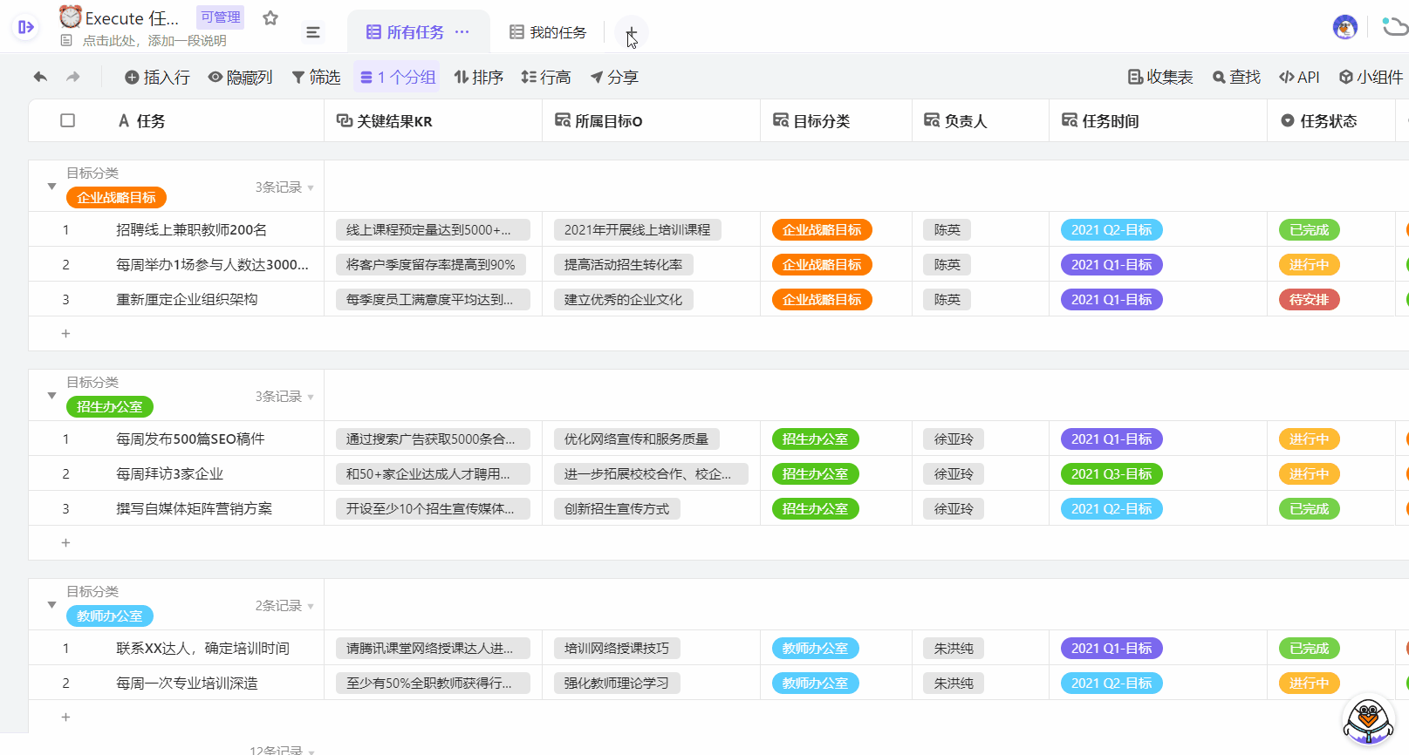Collapse the 企业战略目标 group

click(x=51, y=187)
